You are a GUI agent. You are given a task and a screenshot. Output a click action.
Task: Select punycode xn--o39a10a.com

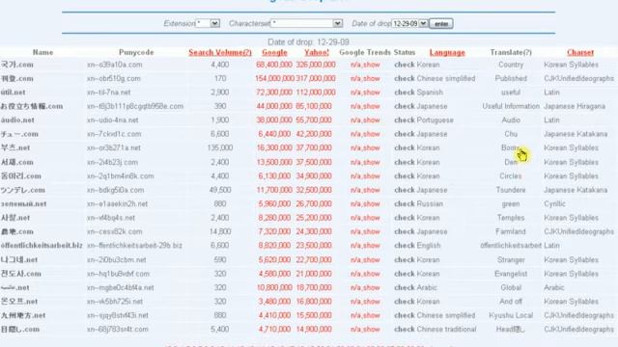pos(114,65)
